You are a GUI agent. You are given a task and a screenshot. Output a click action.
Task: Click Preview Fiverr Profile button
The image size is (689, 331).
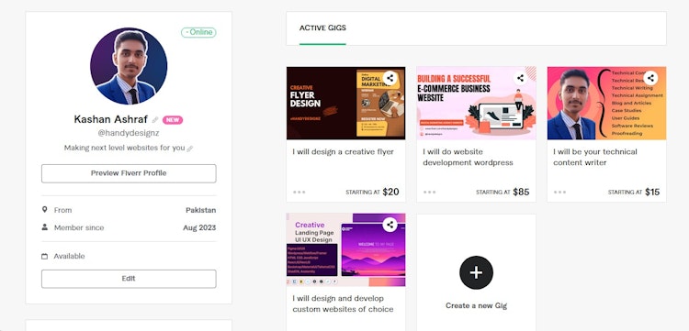(x=129, y=173)
